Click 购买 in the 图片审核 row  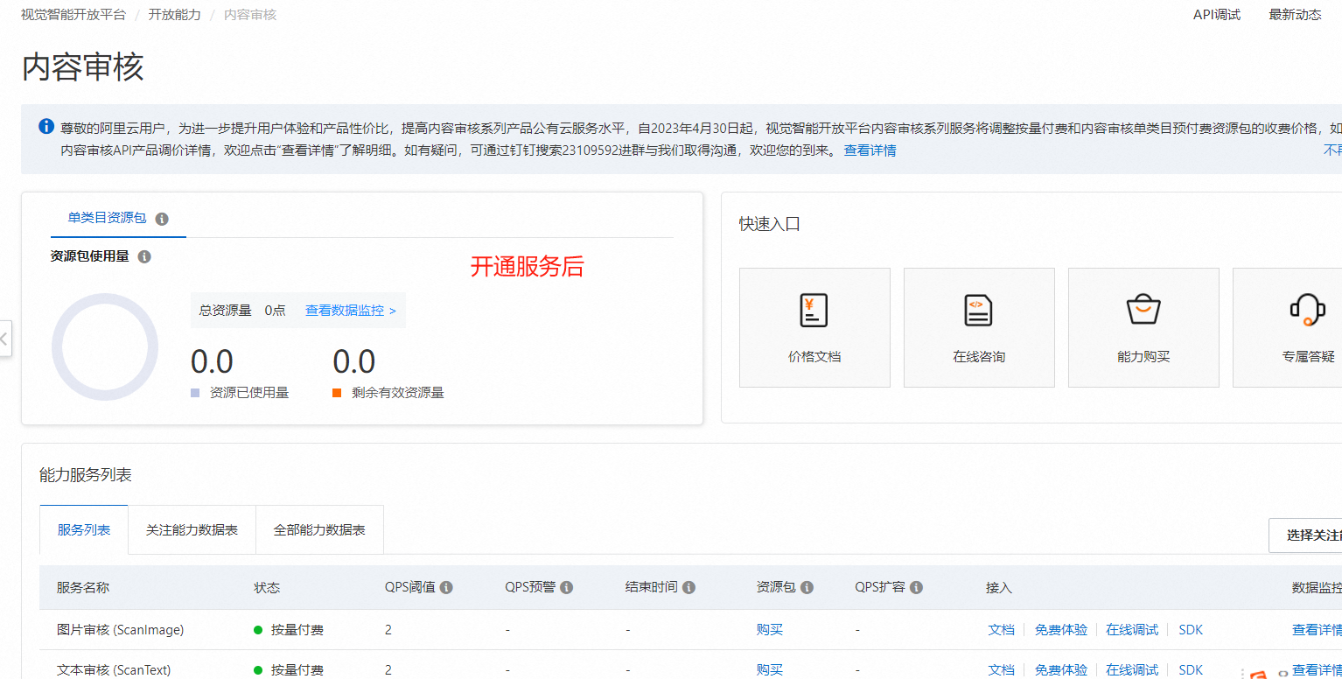point(770,629)
